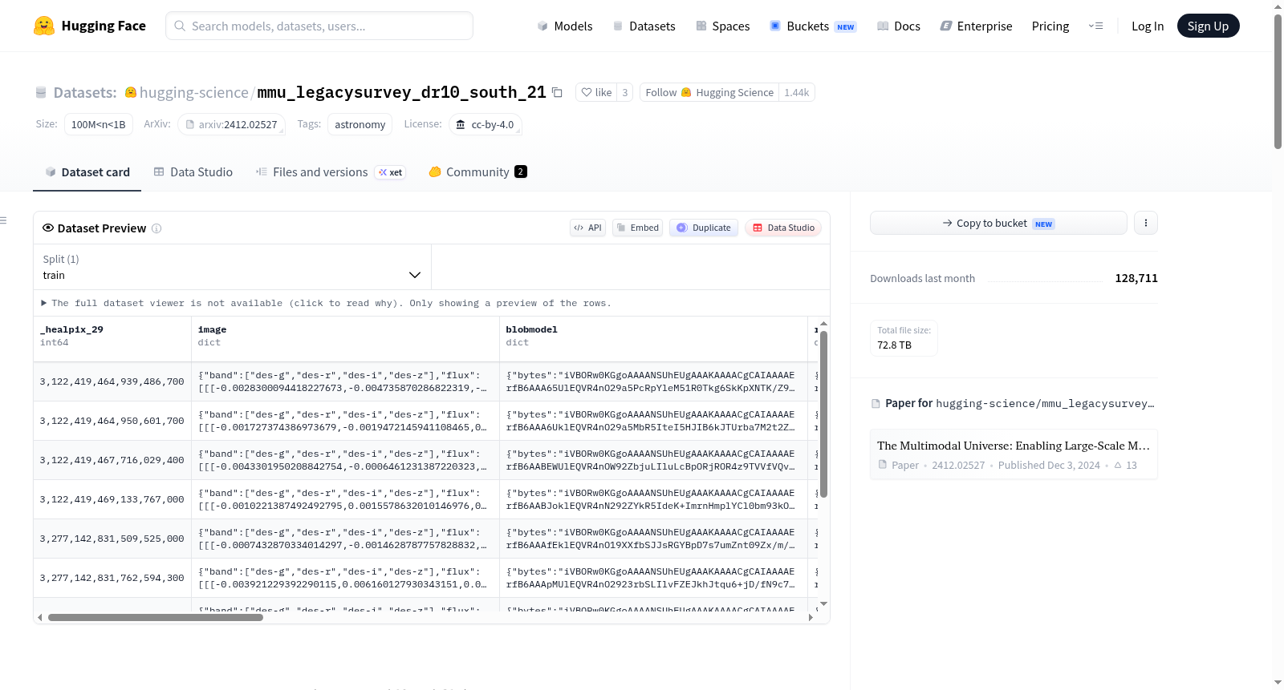Click the preview table scroll-right arrow

811,618
